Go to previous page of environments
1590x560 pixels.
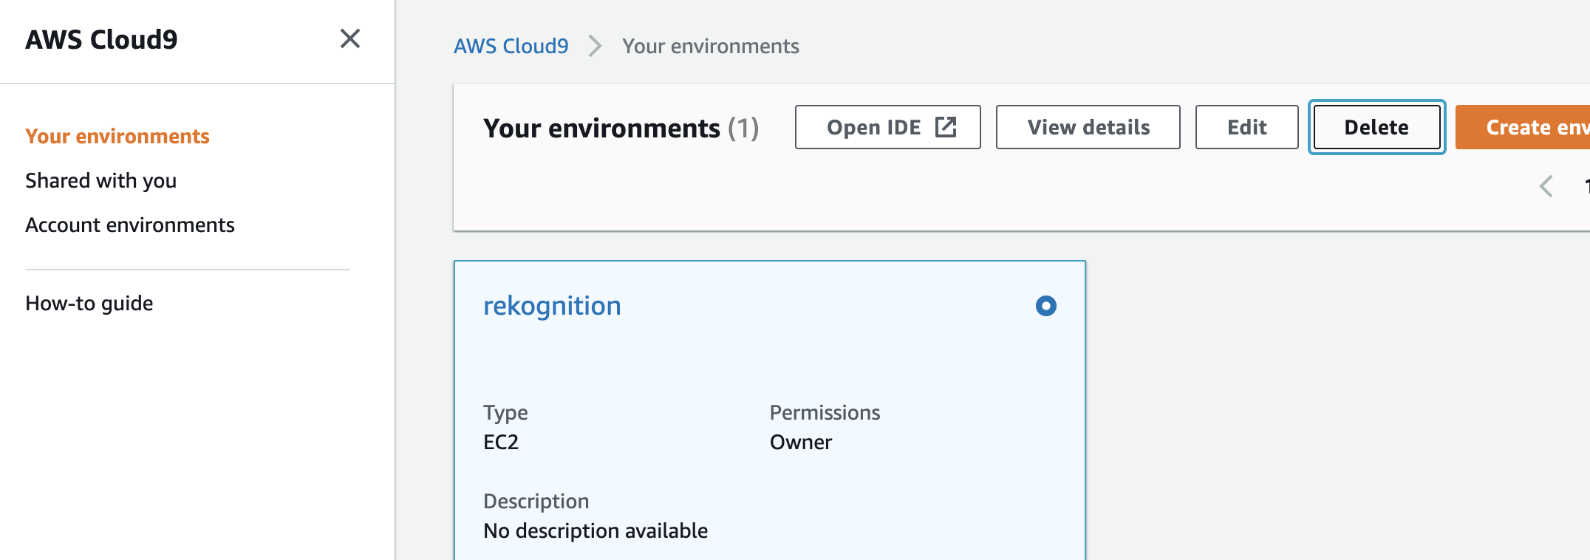click(x=1546, y=186)
